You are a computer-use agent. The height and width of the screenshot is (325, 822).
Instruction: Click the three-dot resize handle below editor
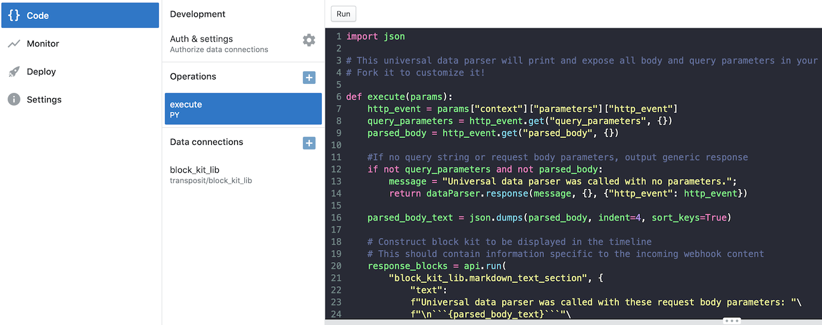(732, 321)
